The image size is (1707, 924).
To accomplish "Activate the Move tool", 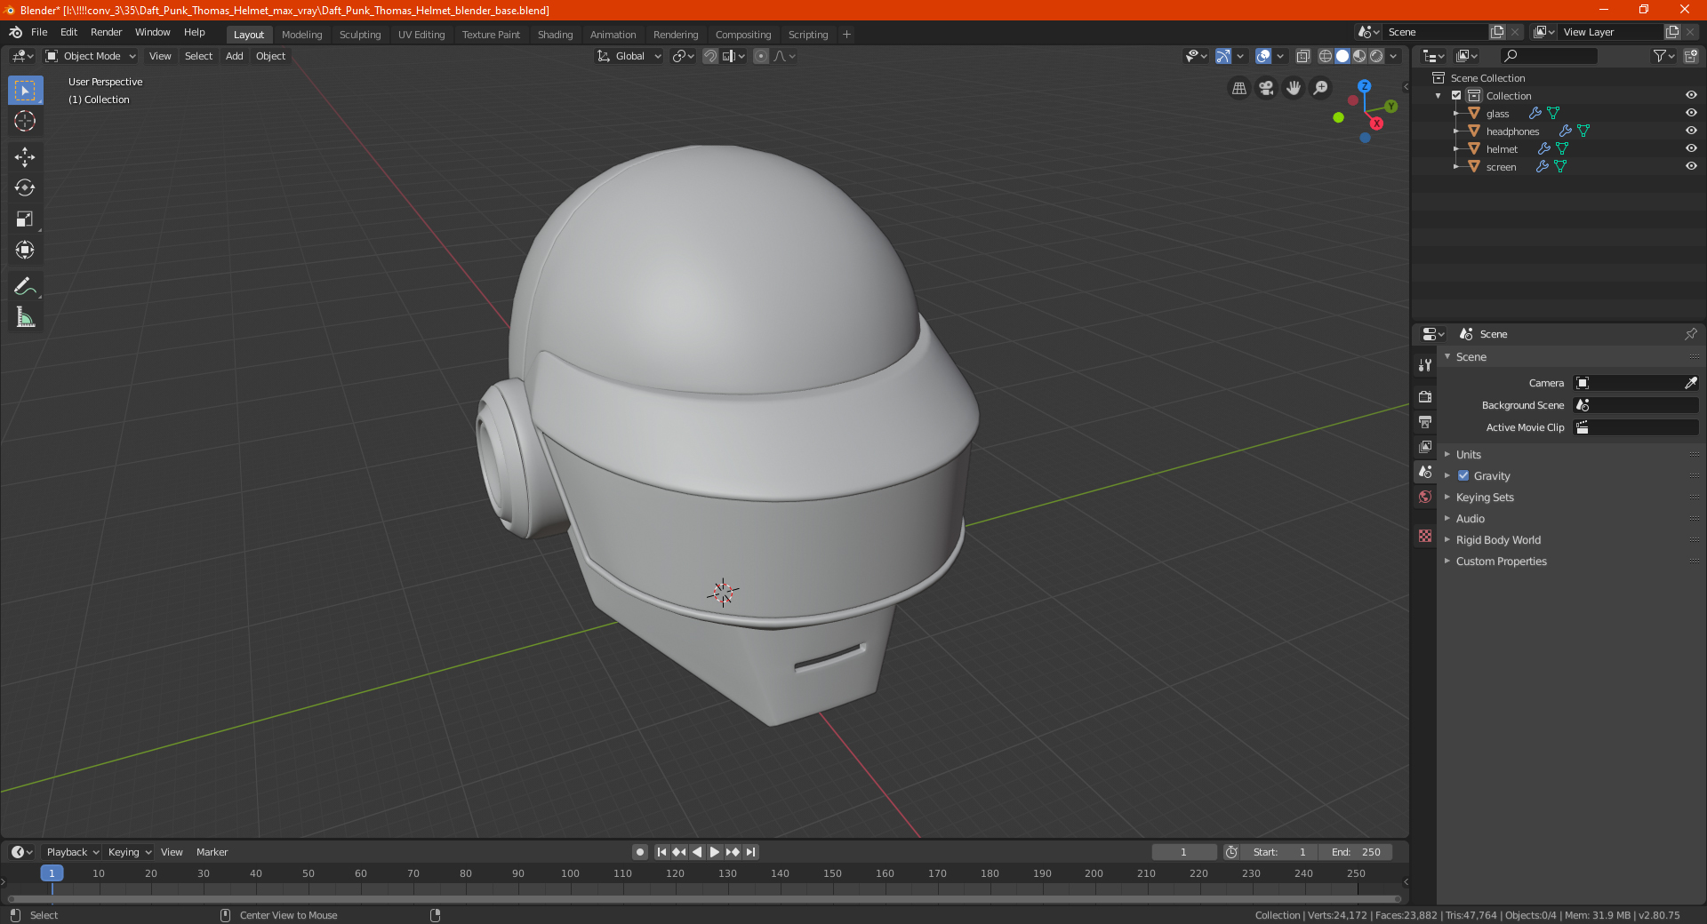I will click(25, 157).
